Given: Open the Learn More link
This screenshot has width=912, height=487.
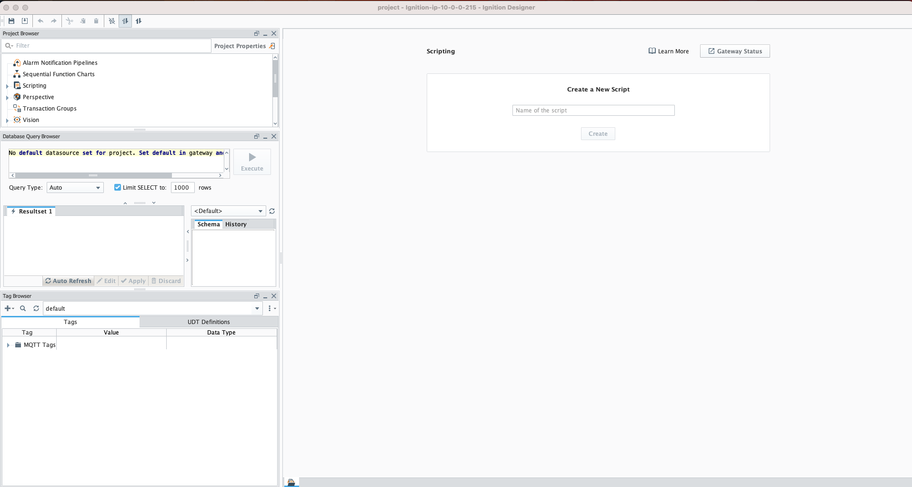Looking at the screenshot, I should tap(669, 51).
